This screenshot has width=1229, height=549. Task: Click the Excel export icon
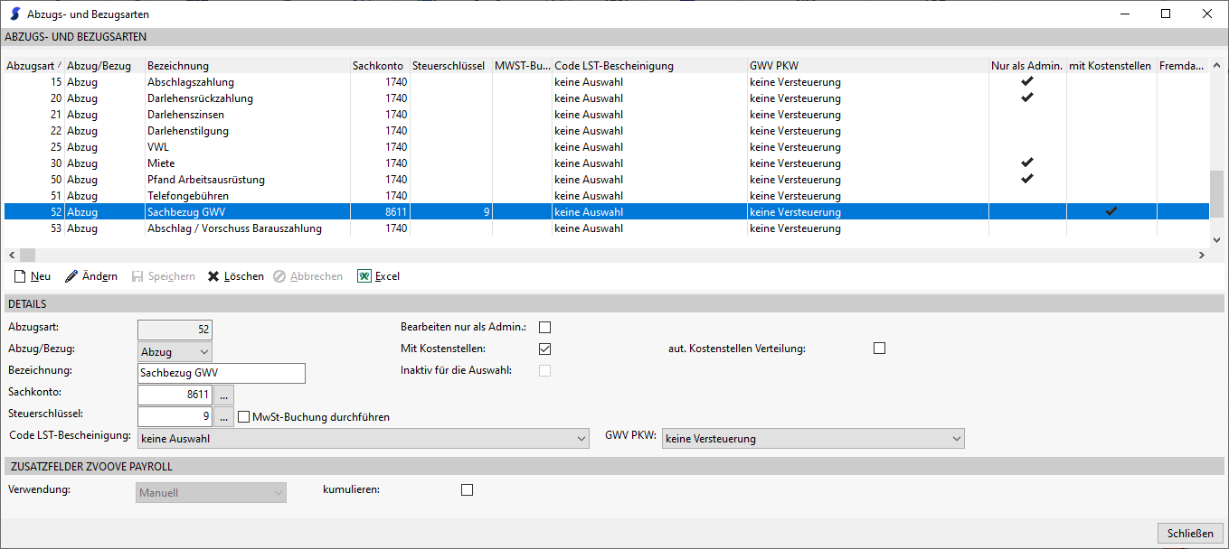pos(364,276)
